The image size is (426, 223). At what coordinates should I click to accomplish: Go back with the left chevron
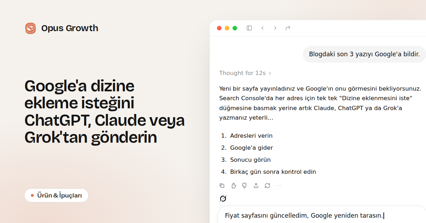pyautogui.click(x=262, y=28)
